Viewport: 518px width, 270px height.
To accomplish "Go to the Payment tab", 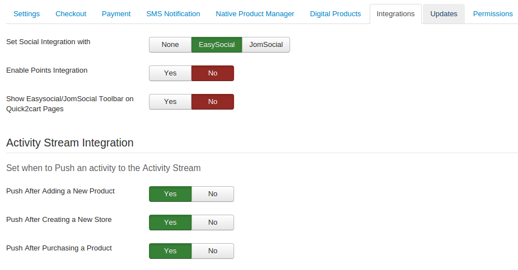I will coord(116,14).
